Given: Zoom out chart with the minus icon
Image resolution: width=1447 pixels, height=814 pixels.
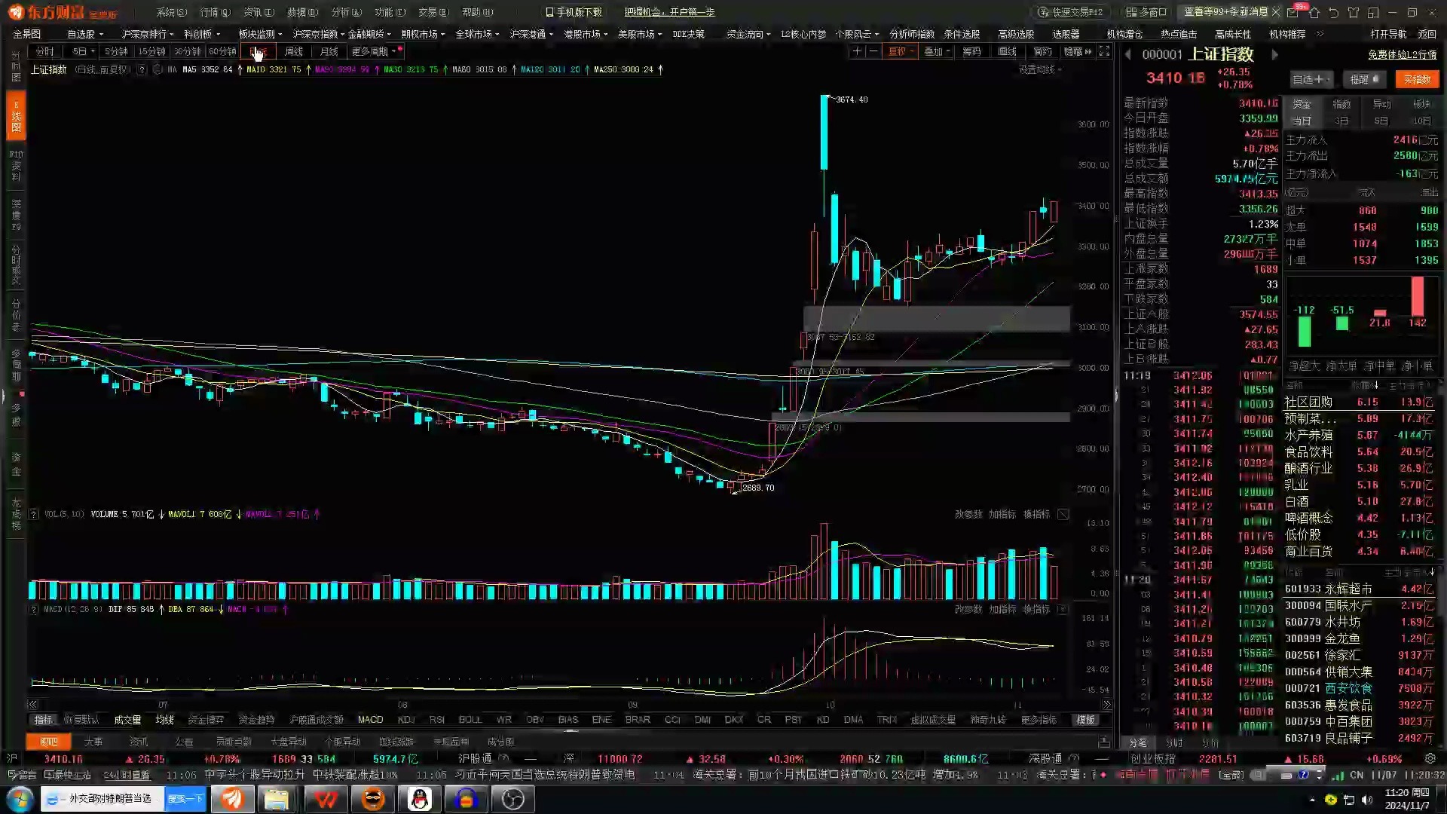Looking at the screenshot, I should point(873,51).
